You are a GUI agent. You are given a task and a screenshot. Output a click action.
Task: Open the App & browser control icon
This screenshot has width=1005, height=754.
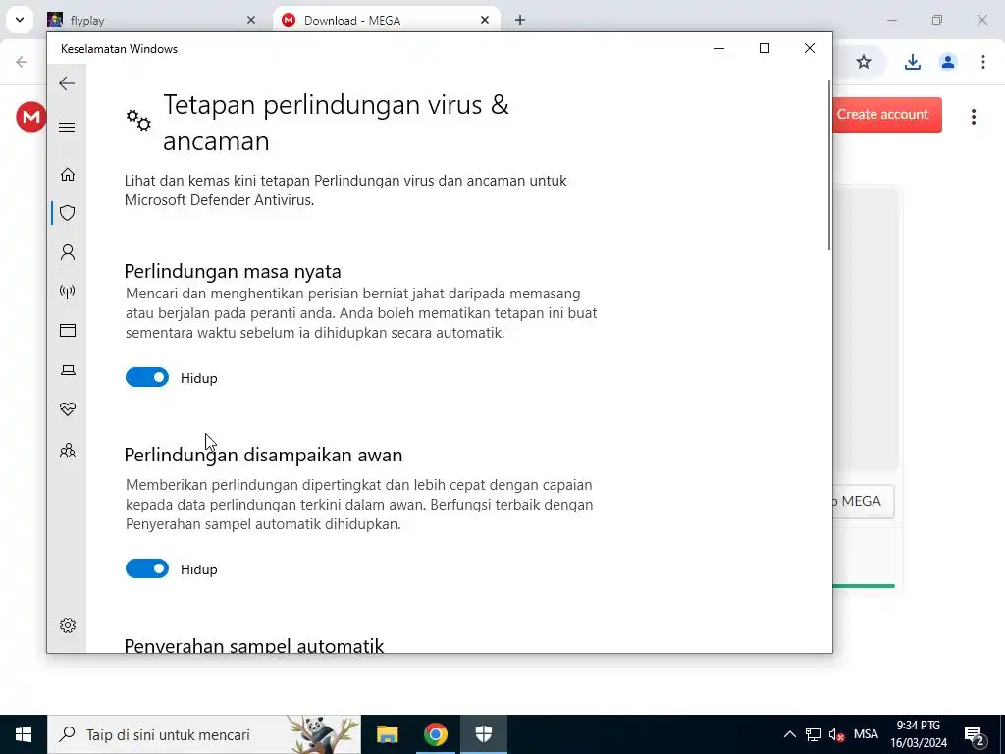pos(68,330)
